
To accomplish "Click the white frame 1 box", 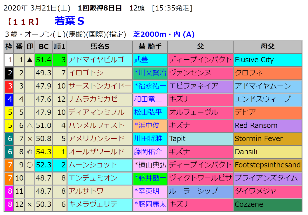I will (9, 60).
